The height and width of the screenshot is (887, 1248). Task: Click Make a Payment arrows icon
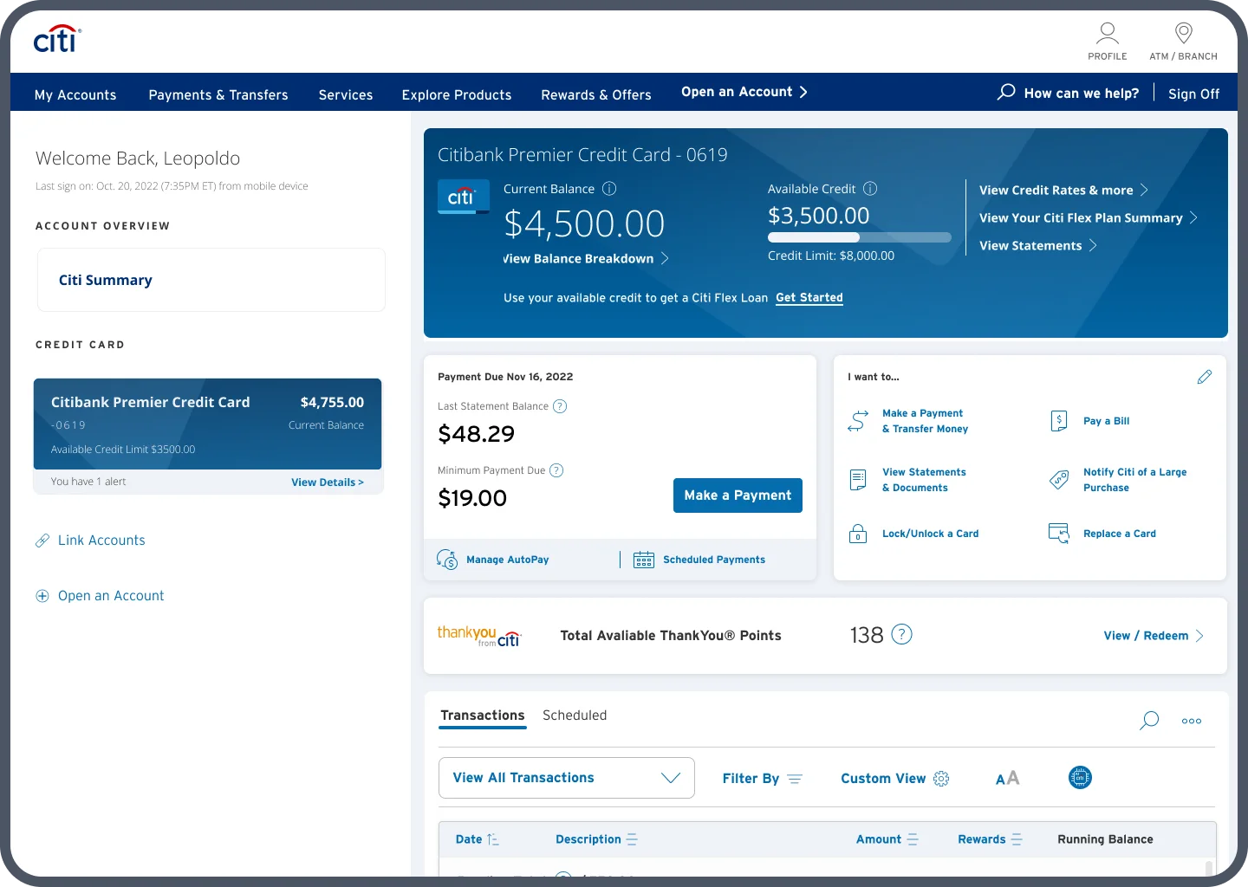pyautogui.click(x=858, y=421)
